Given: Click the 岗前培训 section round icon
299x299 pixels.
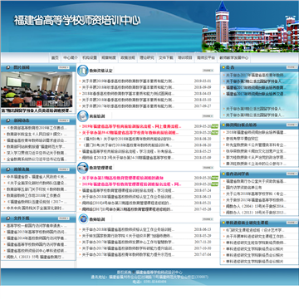Looking at the screenshot, I should (82, 115).
